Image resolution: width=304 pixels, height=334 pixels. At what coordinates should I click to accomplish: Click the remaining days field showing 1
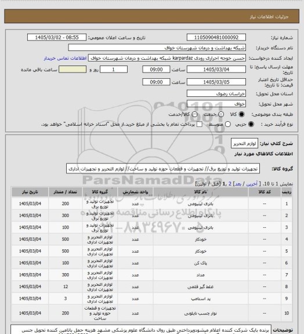click(114, 70)
